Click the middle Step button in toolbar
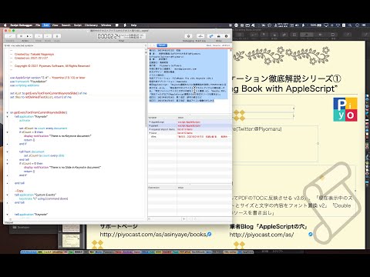 48,36
